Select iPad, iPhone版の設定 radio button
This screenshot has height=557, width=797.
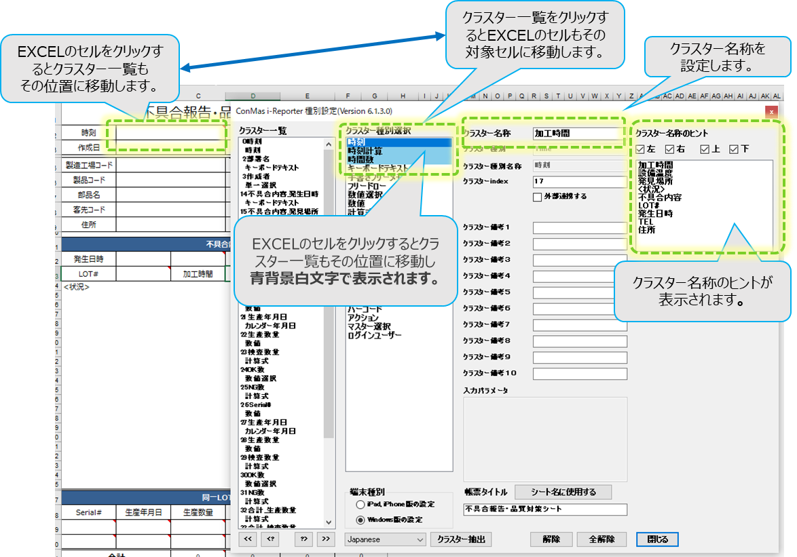[x=360, y=505]
